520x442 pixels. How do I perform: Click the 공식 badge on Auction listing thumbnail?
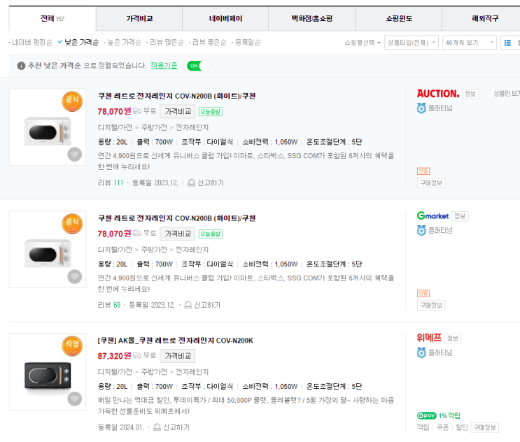click(x=72, y=101)
